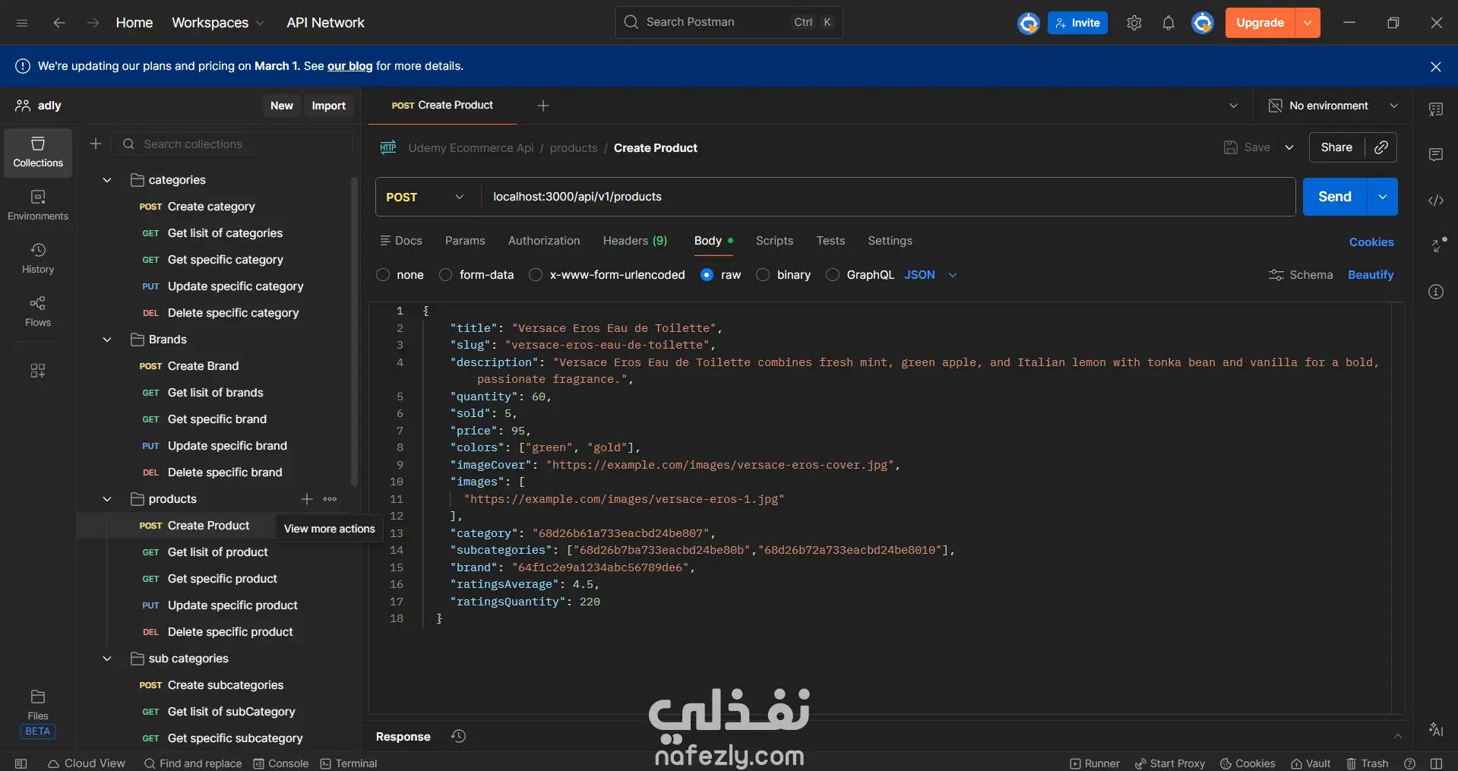The height and width of the screenshot is (771, 1458).
Task: Collapse the categories folder
Action: [107, 180]
